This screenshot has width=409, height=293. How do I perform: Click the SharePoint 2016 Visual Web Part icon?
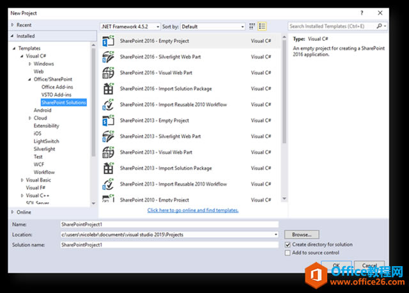[108, 73]
